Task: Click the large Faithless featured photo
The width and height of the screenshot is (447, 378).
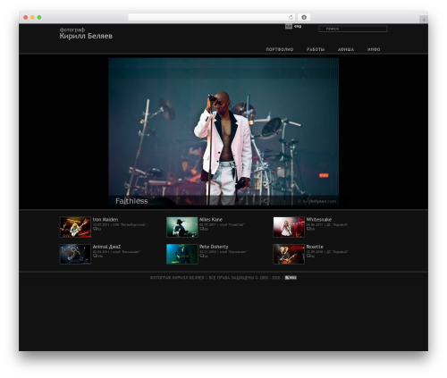Action: click(223, 131)
